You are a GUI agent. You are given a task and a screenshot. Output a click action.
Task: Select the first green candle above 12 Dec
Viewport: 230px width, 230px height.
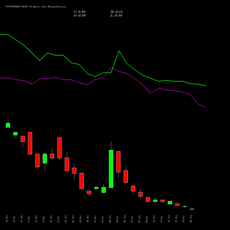coord(8,125)
